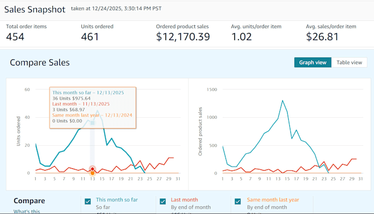Click 'By end of month' under Last month

[x=191, y=207]
